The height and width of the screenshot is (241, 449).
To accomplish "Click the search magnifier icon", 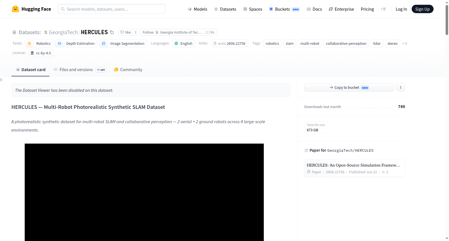I will pyautogui.click(x=63, y=9).
